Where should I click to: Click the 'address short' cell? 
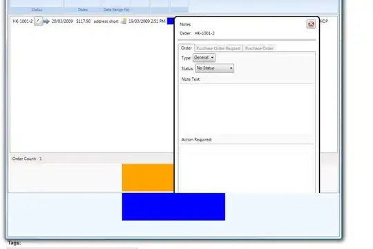pos(106,21)
